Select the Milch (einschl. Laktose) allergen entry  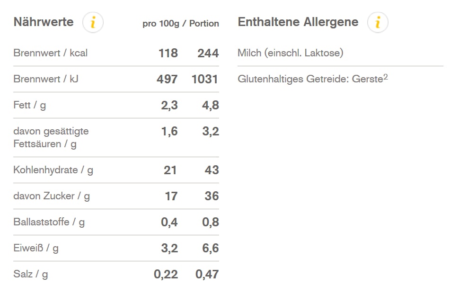(x=291, y=53)
